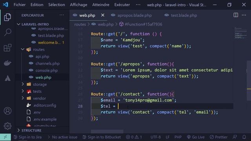Open remote window indicator
This screenshot has width=251, height=141.
point(5,137)
